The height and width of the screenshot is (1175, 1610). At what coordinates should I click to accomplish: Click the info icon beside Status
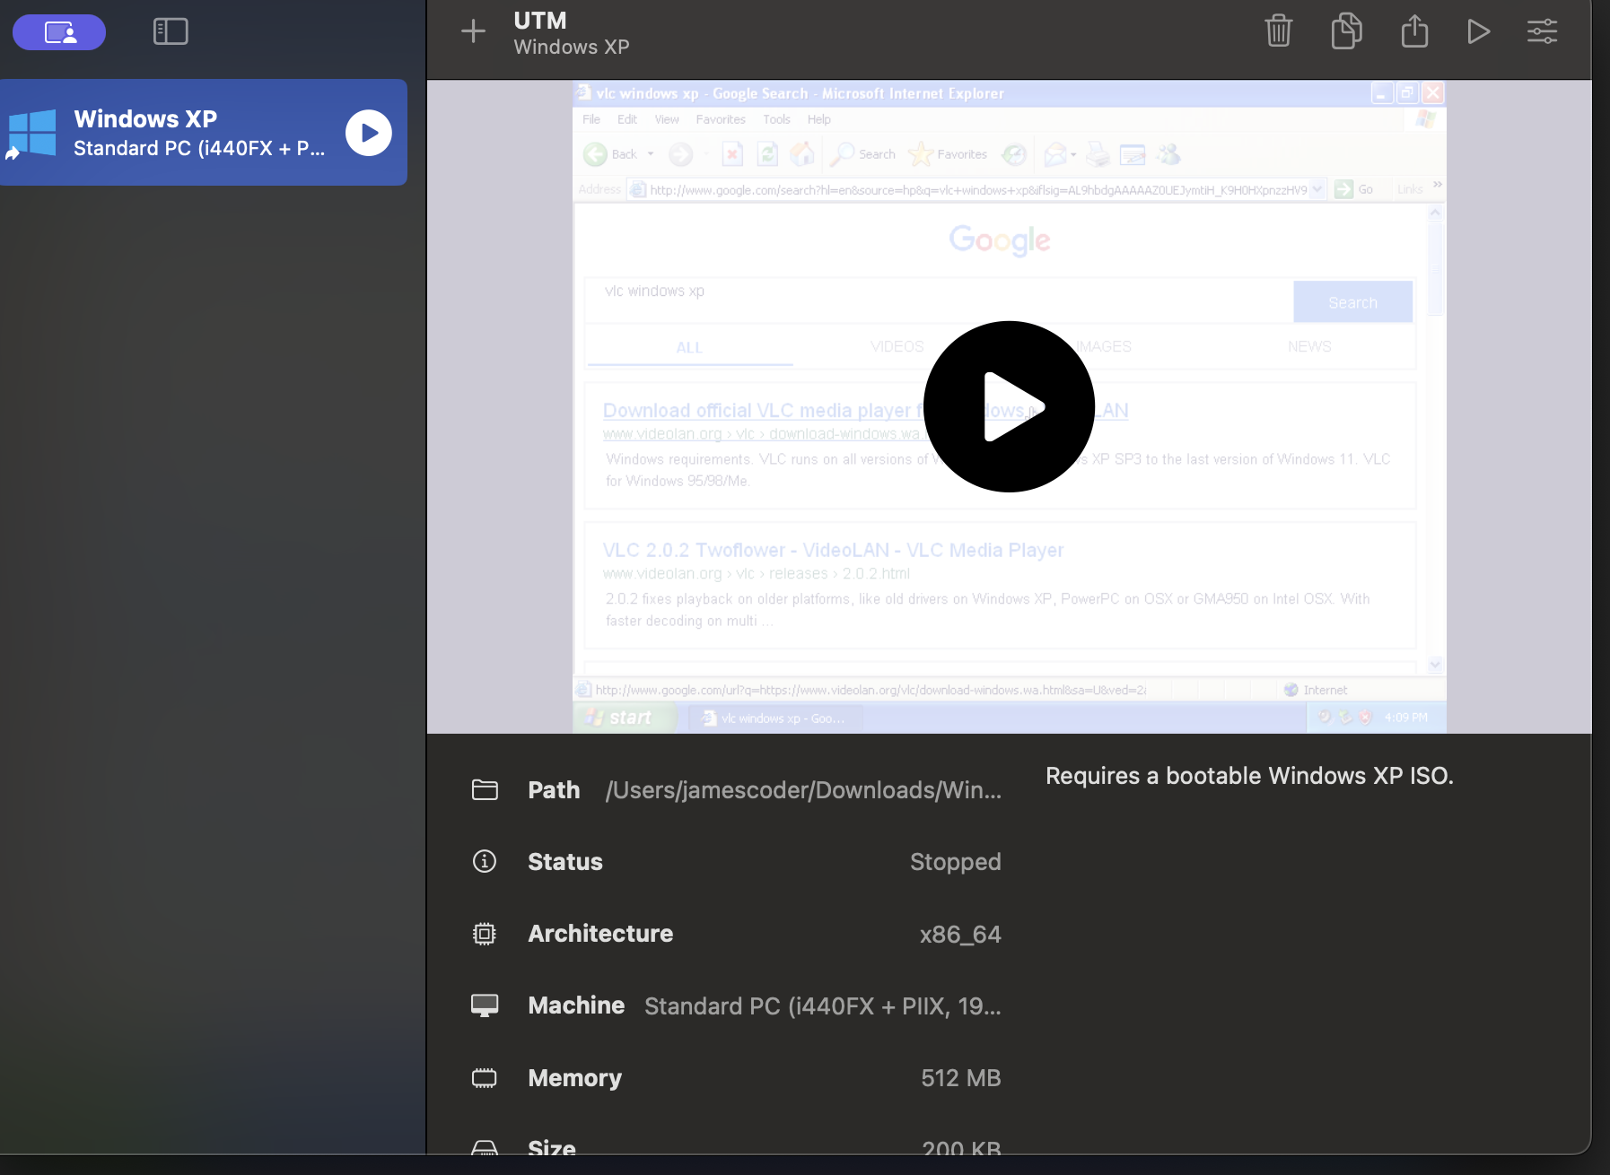pos(485,861)
